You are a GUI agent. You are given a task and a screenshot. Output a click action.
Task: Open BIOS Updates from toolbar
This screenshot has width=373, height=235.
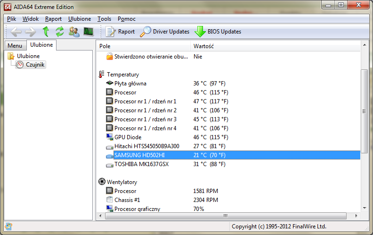click(218, 32)
